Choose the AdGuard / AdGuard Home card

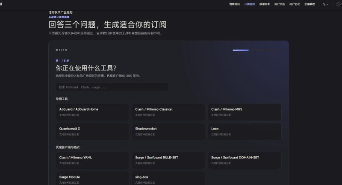click(x=92, y=112)
